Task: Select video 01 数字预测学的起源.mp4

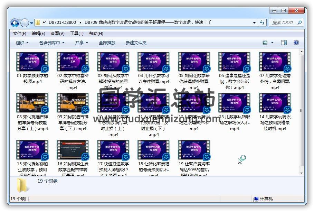Action: (32, 68)
